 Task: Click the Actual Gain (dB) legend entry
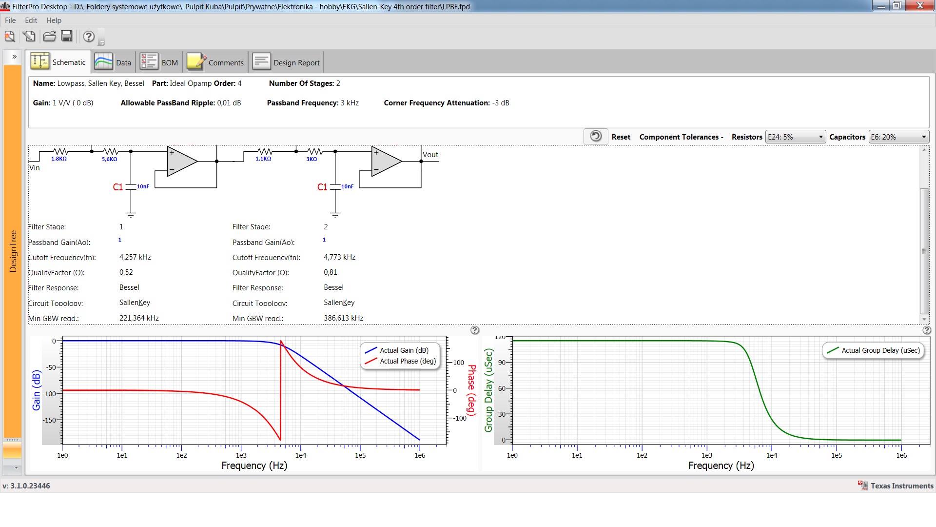coord(396,350)
